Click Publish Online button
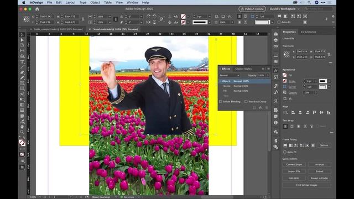Viewport: 354px width, 199px height. pos(252,9)
